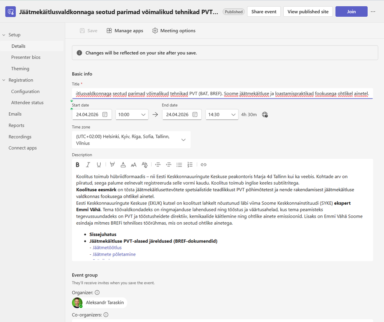
Task: Click into the event Title field
Action: (222, 93)
